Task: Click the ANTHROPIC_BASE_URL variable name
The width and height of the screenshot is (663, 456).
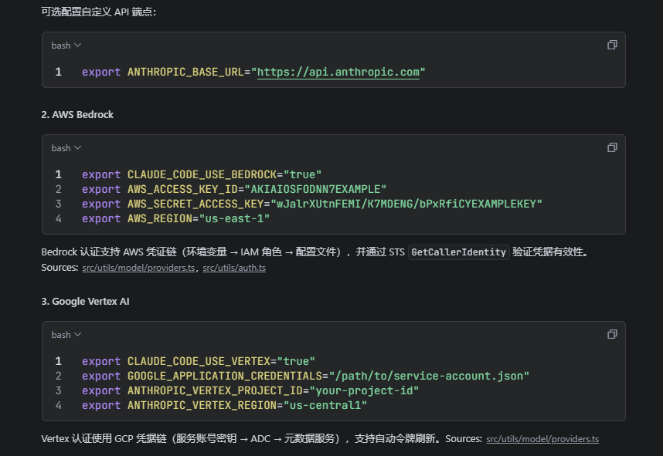Action: click(185, 73)
